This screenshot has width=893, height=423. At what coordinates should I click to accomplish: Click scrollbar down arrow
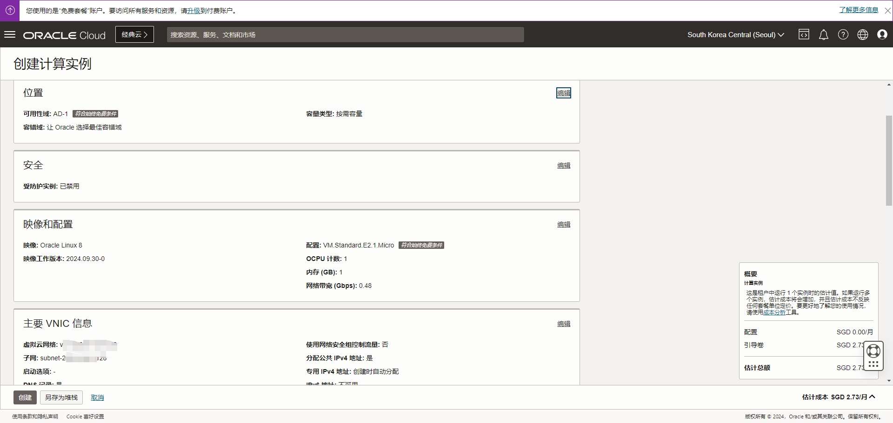889,381
